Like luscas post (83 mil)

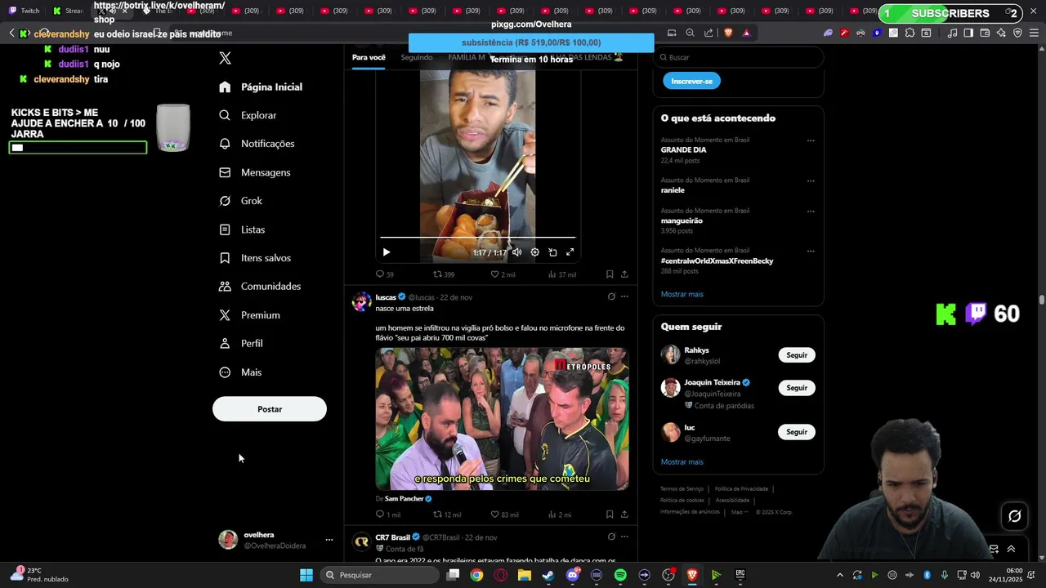pyautogui.click(x=504, y=514)
